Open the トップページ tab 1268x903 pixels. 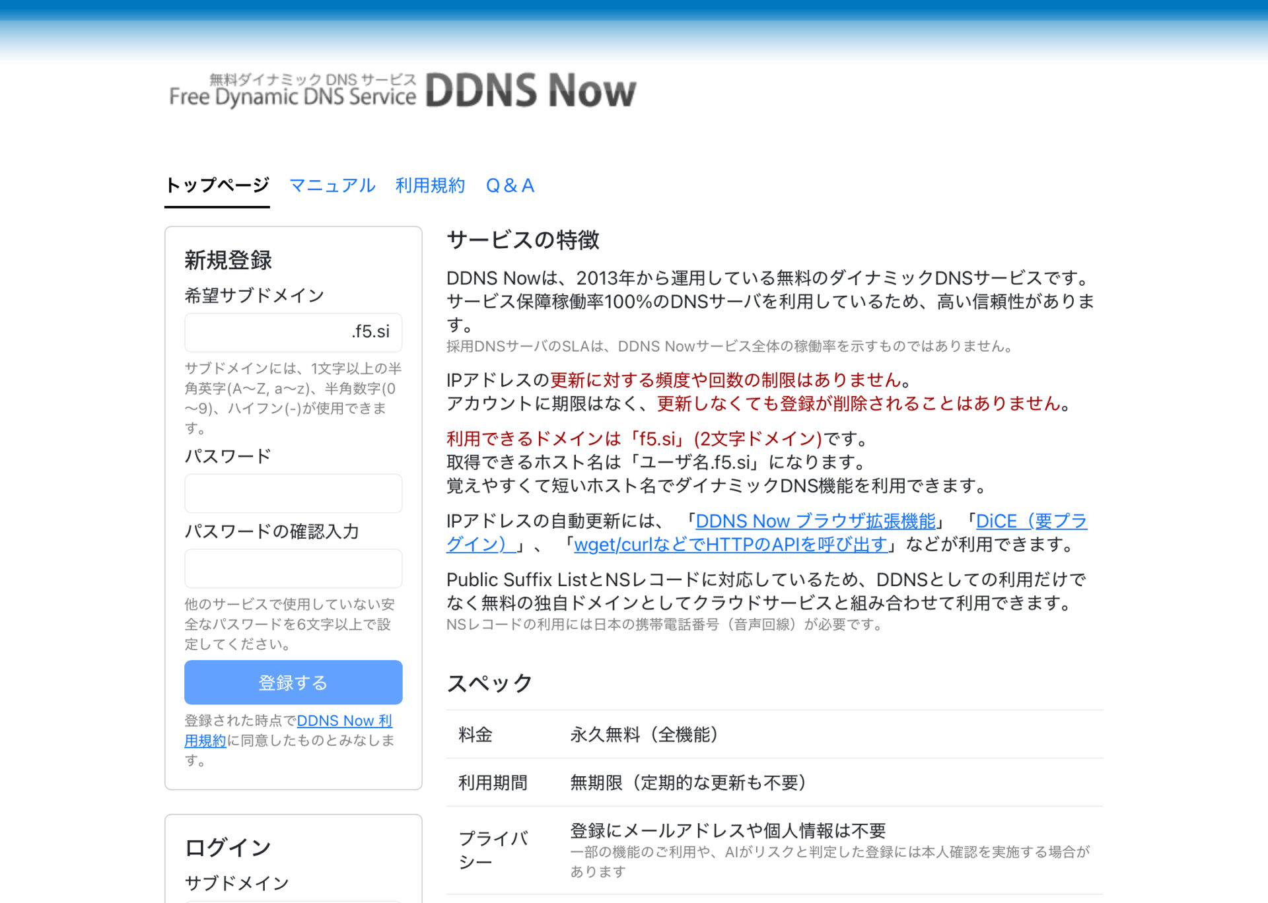(217, 185)
